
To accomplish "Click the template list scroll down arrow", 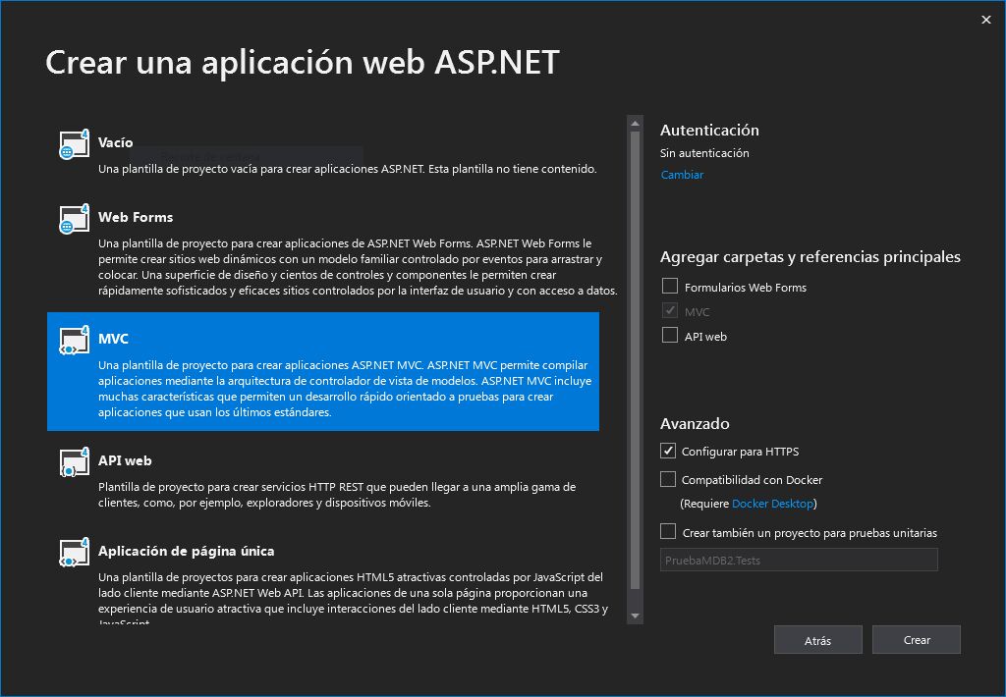I will 636,617.
